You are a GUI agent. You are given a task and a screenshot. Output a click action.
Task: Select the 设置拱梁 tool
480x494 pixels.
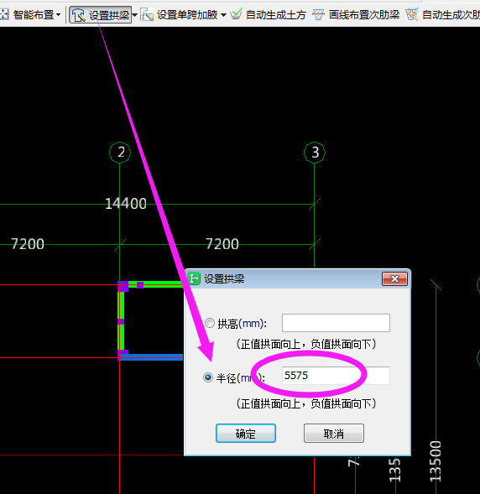[x=100, y=15]
